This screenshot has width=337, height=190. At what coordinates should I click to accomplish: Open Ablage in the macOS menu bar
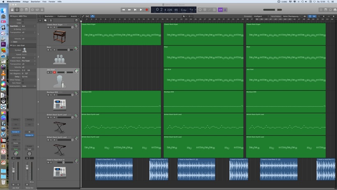click(x=25, y=2)
